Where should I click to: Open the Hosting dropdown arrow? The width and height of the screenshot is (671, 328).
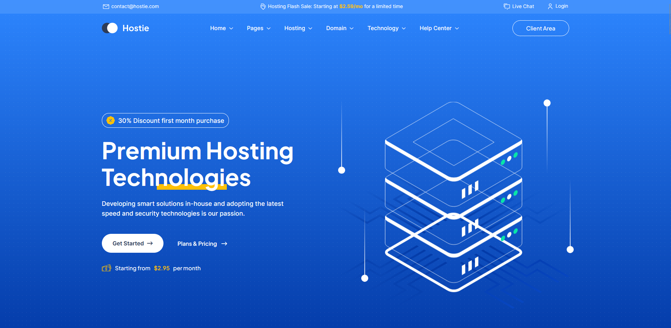click(x=310, y=28)
